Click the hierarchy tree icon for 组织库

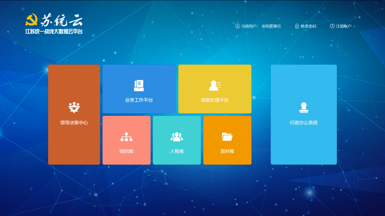126,137
